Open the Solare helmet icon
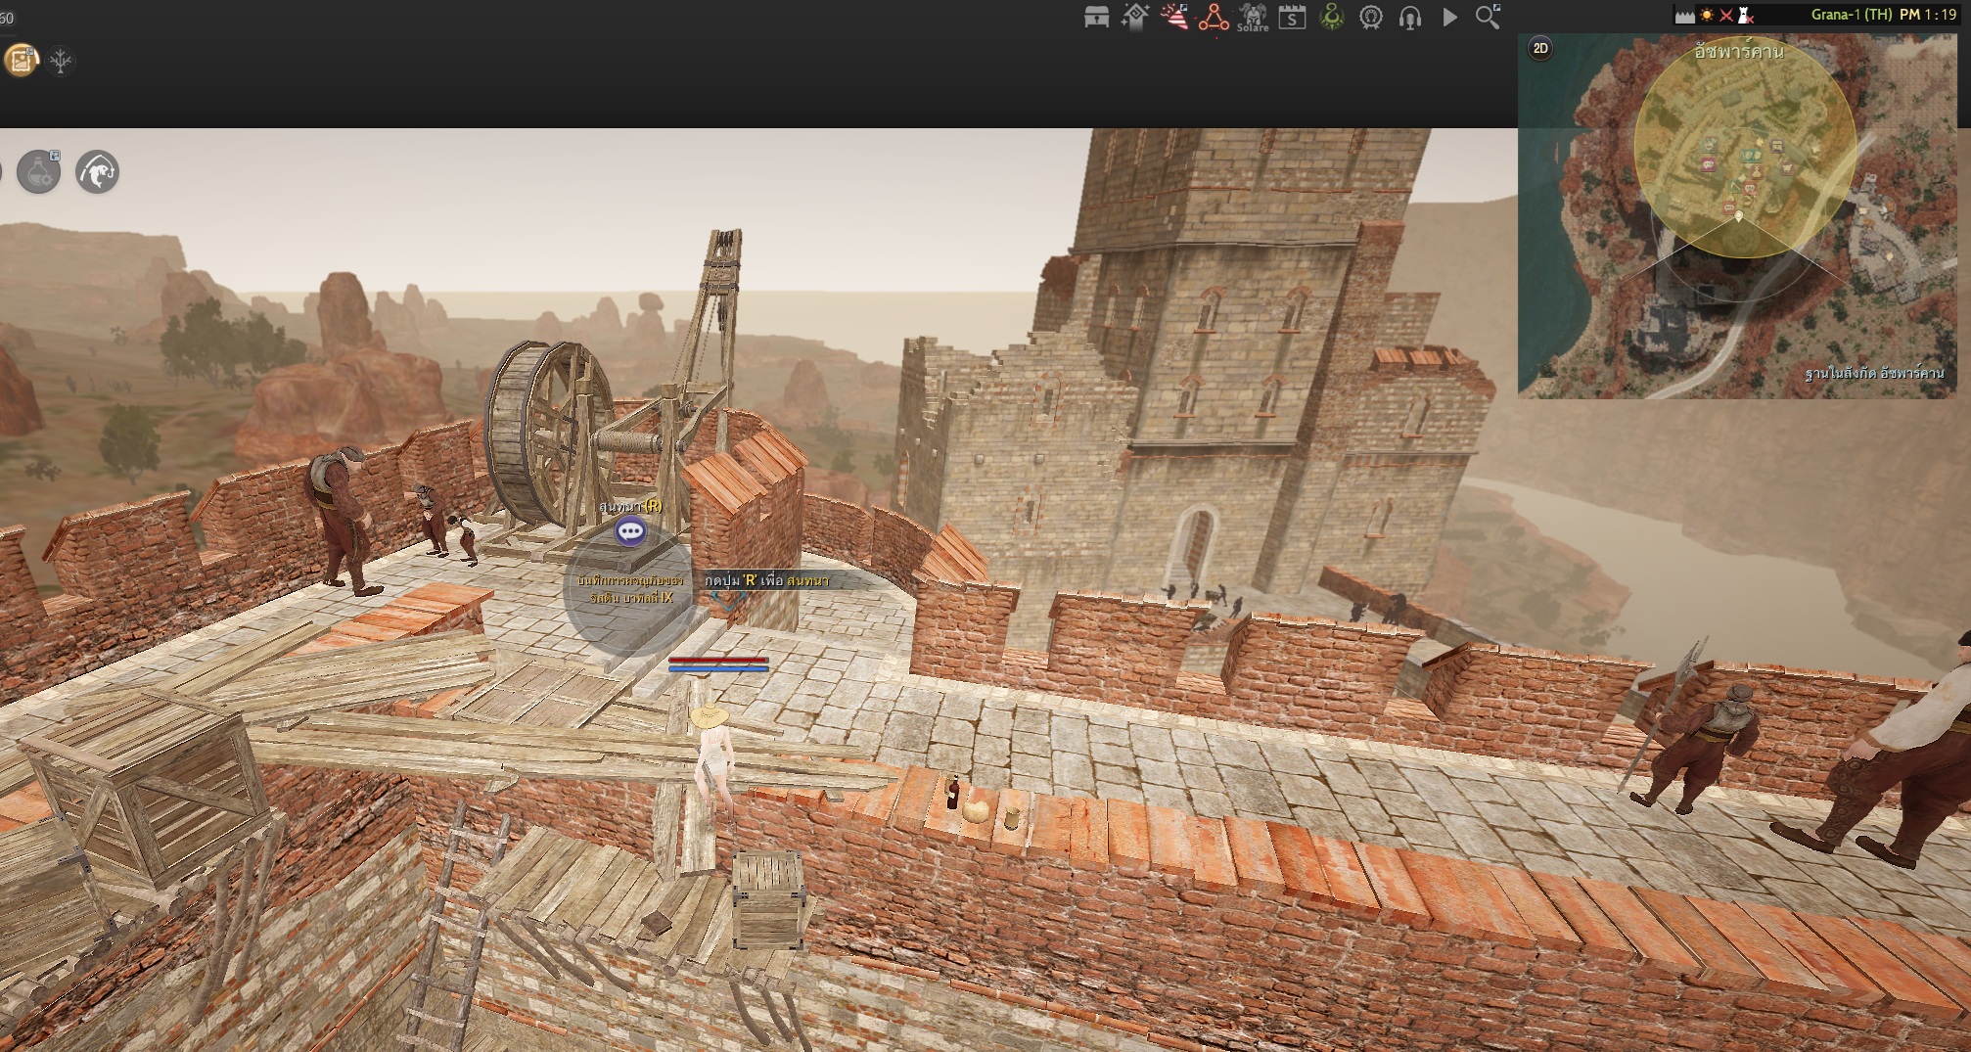The width and height of the screenshot is (1971, 1052). (1253, 18)
